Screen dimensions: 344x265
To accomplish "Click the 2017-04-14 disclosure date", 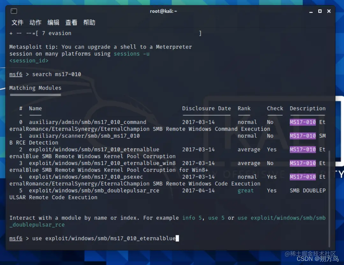I will (198, 190).
